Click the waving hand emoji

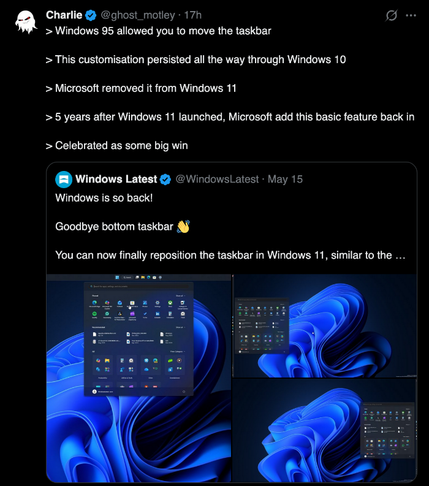[x=183, y=227]
